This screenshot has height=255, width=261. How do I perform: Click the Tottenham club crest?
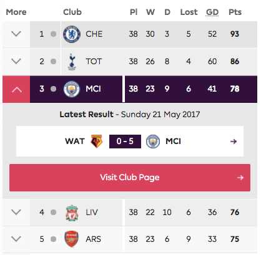click(72, 62)
